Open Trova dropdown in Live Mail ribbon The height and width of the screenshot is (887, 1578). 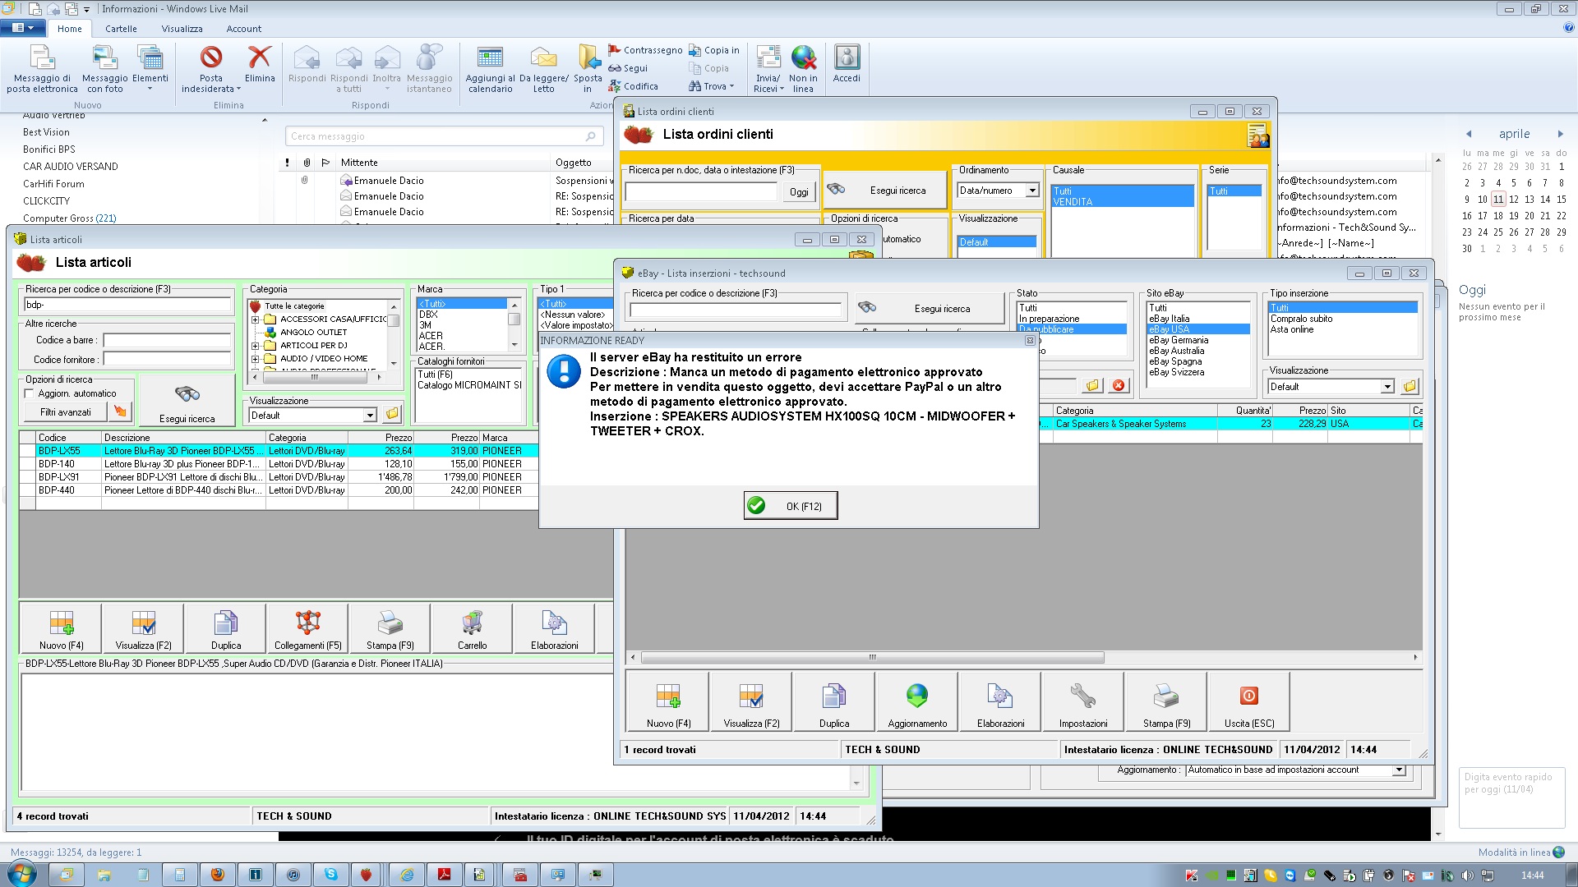(x=712, y=86)
